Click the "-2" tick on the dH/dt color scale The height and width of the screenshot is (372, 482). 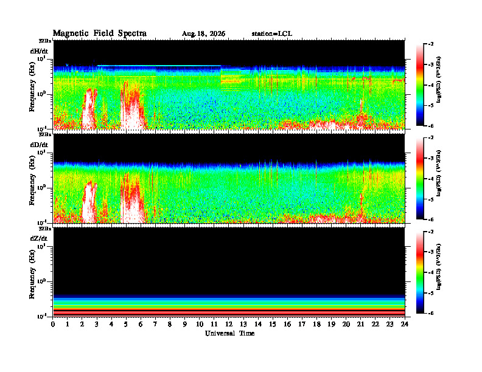(x=431, y=44)
